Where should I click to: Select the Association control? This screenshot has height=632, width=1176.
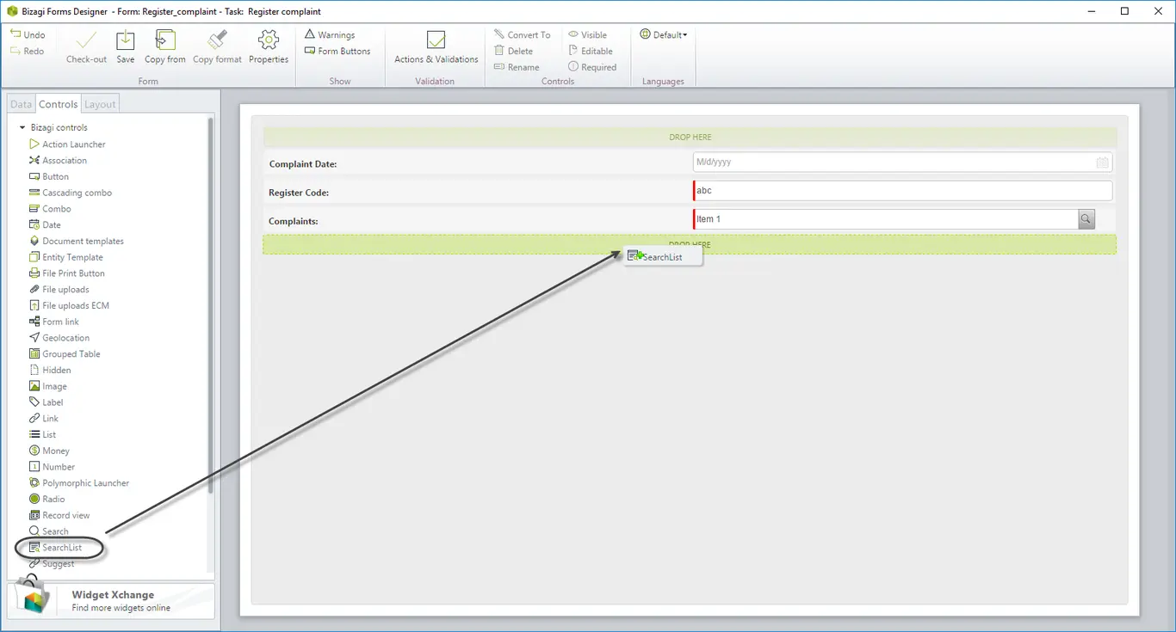coord(58,161)
